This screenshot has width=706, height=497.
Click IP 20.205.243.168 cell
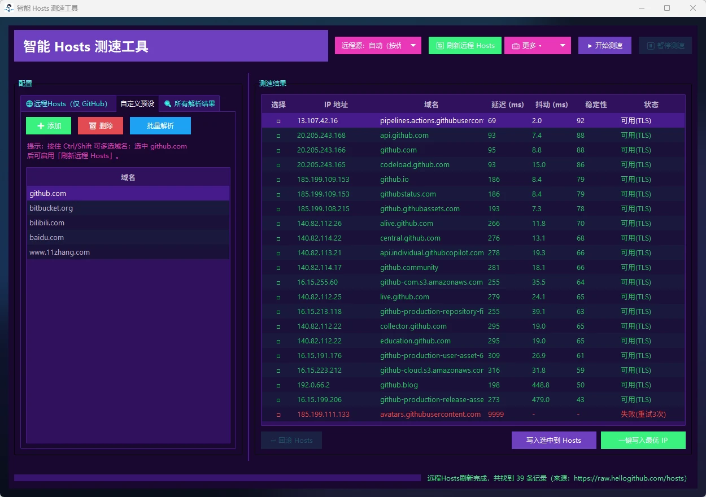click(x=321, y=136)
